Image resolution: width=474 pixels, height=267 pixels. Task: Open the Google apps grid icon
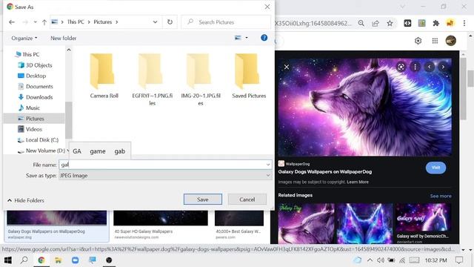coord(435,41)
